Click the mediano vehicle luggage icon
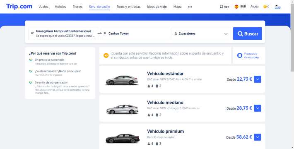 157,115
